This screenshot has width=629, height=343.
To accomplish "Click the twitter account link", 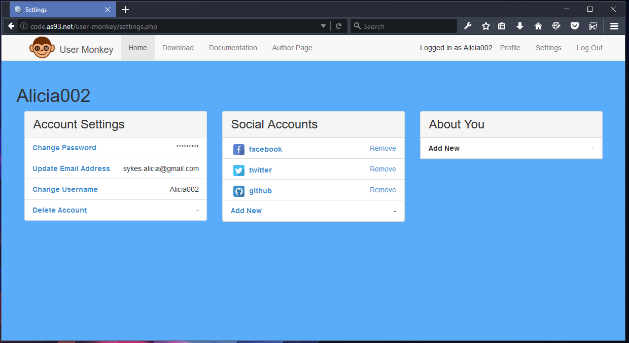I will pyautogui.click(x=260, y=170).
